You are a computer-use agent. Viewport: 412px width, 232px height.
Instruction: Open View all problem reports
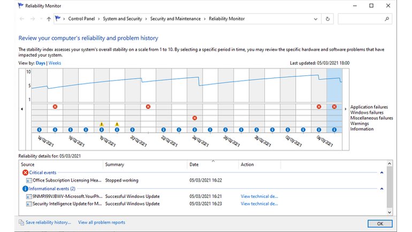pyautogui.click(x=102, y=222)
